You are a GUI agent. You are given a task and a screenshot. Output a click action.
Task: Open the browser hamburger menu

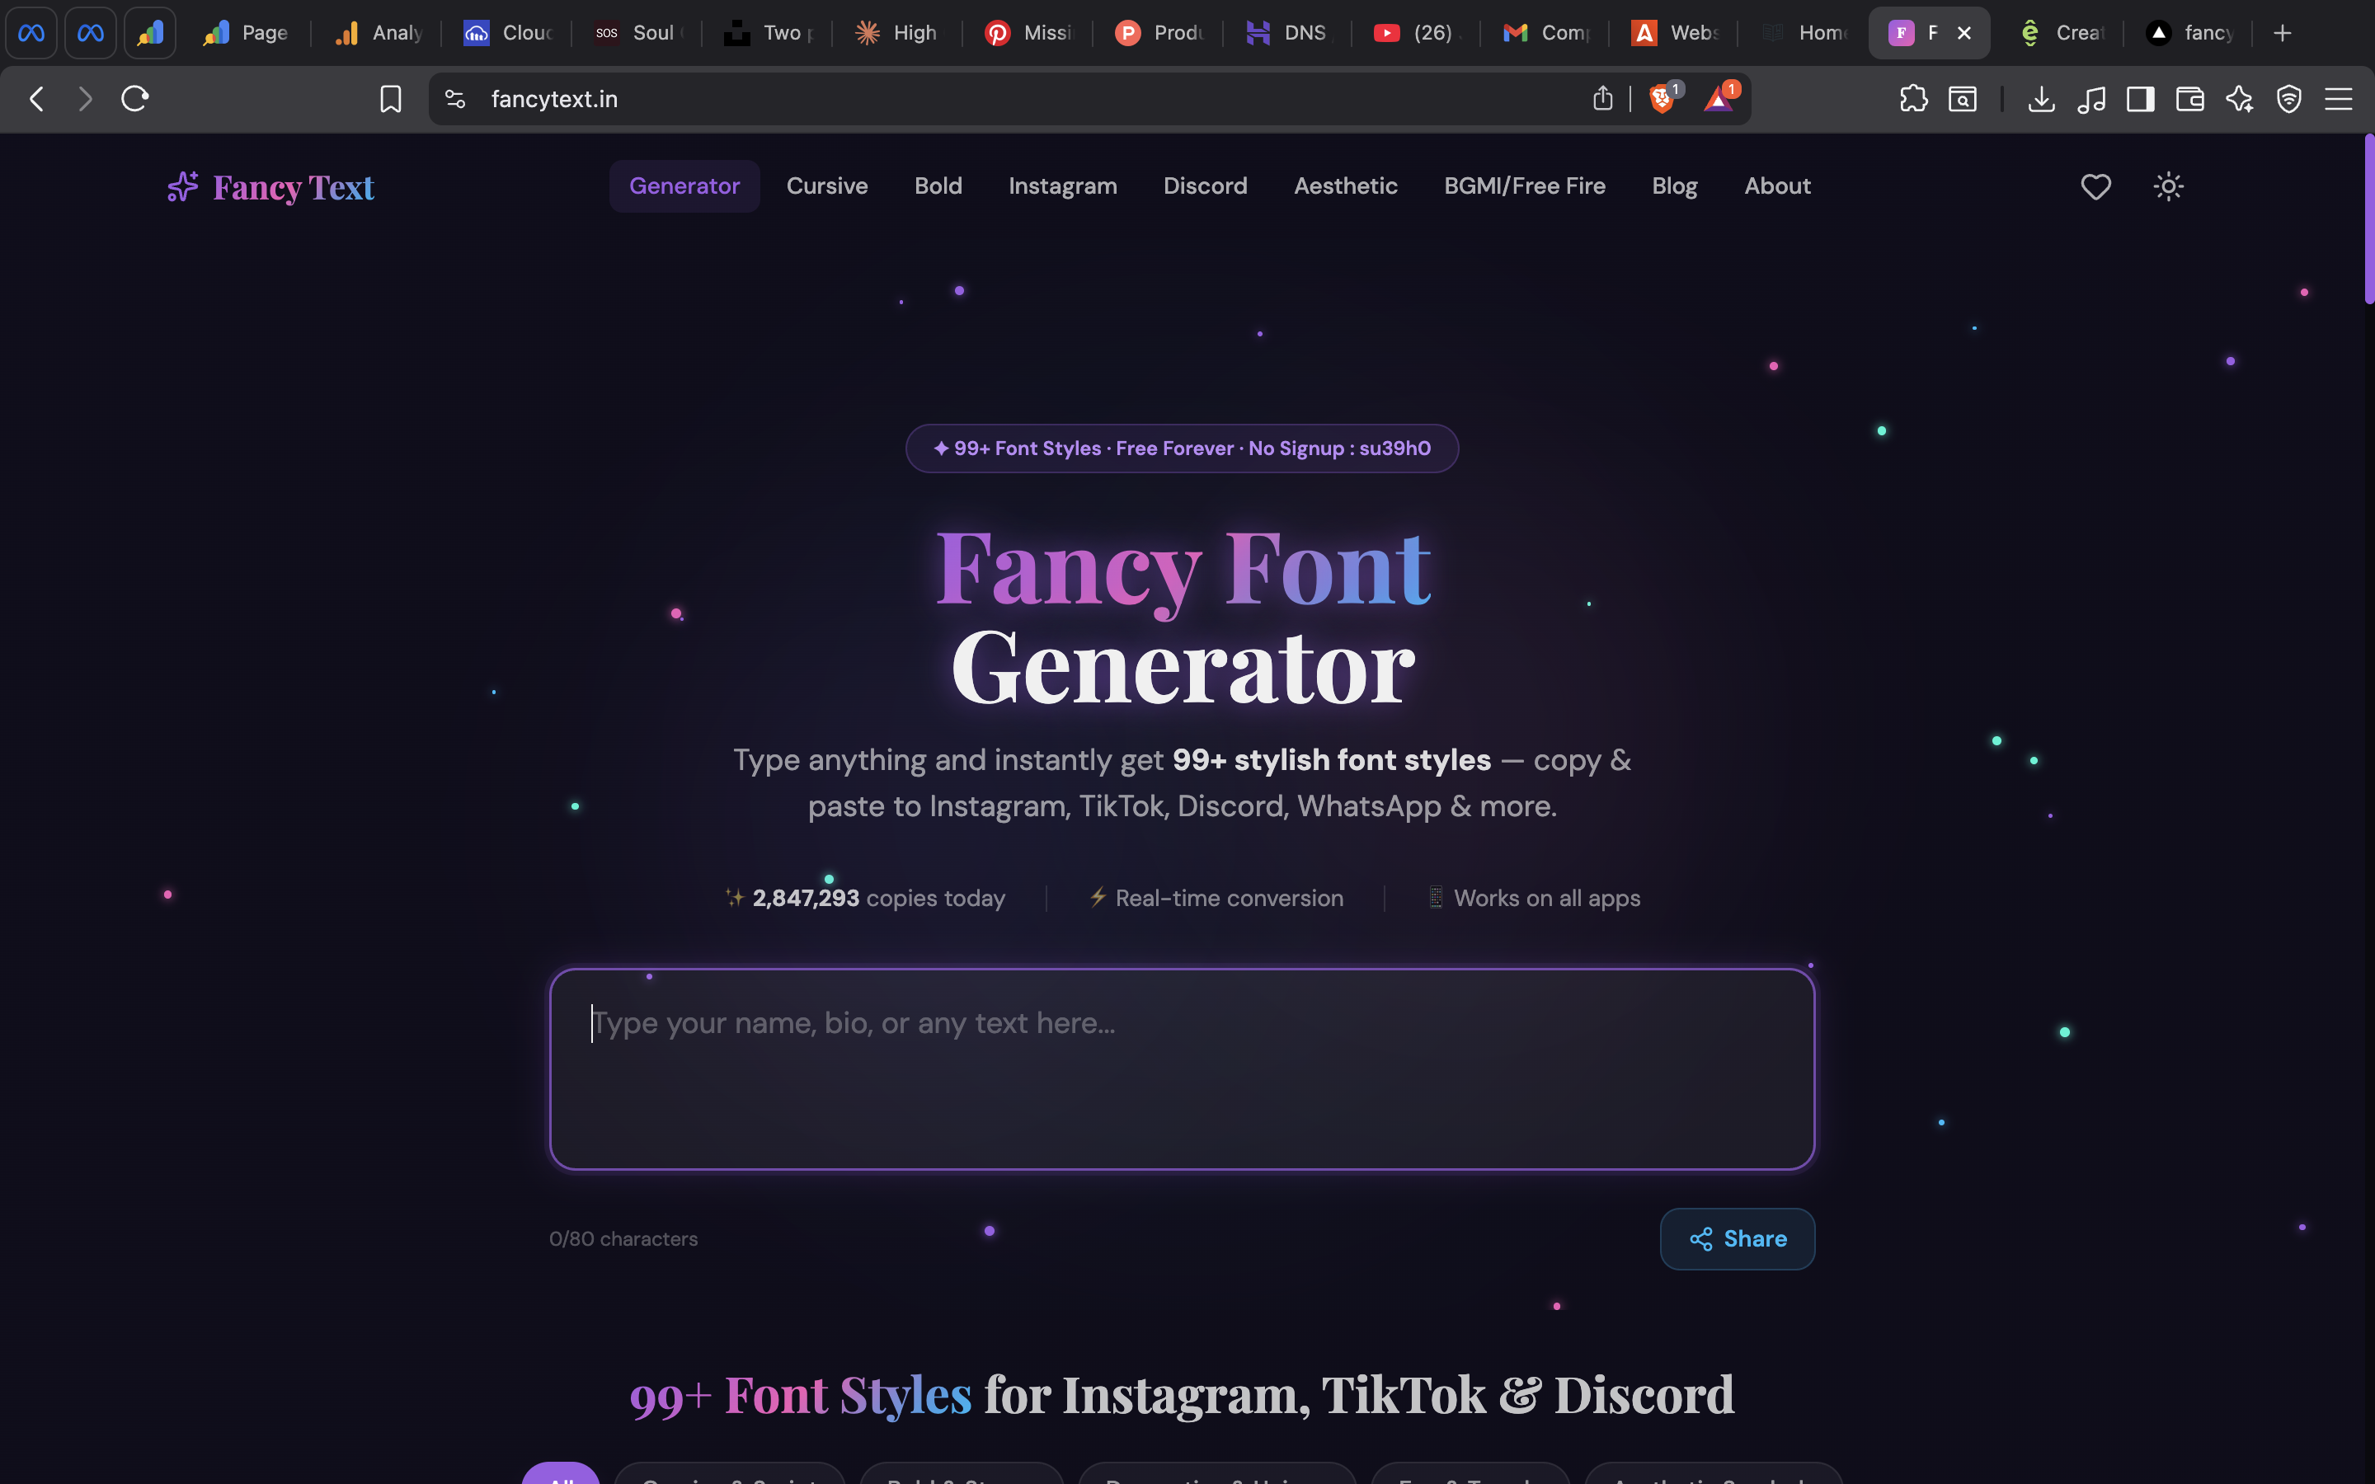[2340, 98]
